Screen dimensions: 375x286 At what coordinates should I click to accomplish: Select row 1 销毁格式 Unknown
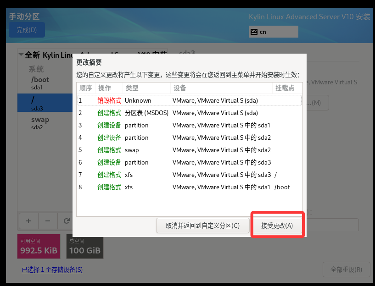point(189,100)
